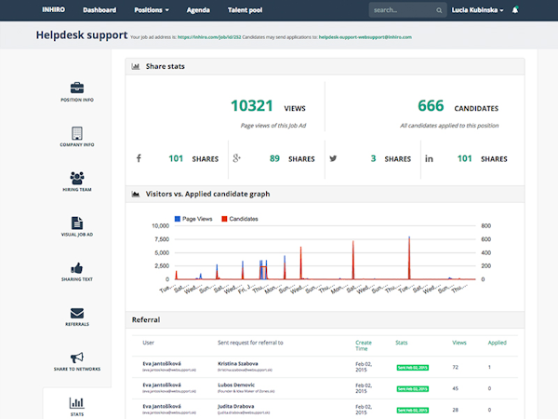Open the Referrals envelope icon
This screenshot has height=419, width=558.
[x=77, y=312]
